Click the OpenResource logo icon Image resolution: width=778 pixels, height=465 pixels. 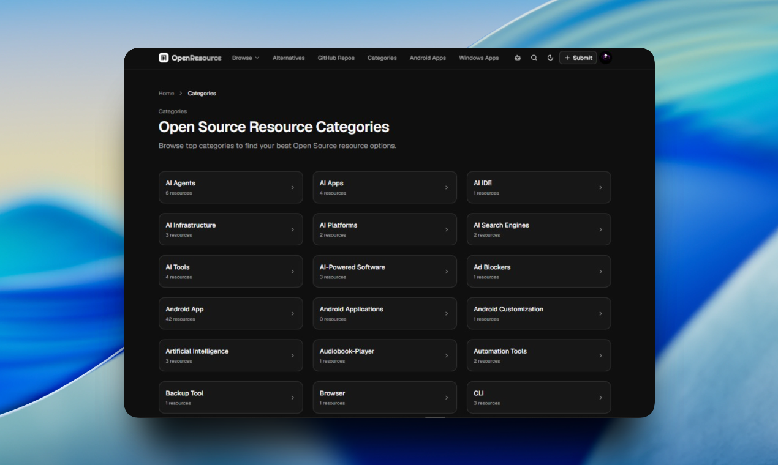point(164,58)
